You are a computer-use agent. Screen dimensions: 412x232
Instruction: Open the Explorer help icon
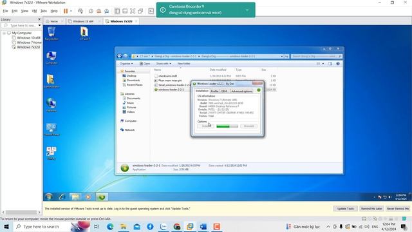[x=338, y=64]
